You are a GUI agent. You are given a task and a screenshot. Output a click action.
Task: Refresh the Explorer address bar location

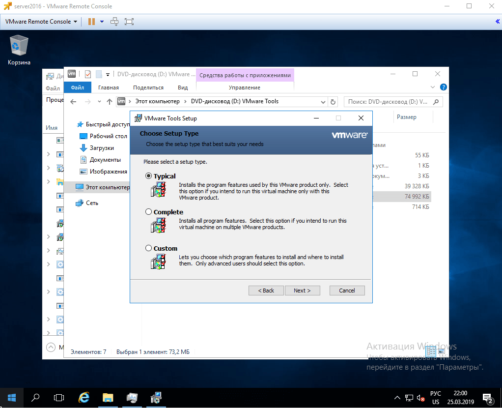(334, 102)
